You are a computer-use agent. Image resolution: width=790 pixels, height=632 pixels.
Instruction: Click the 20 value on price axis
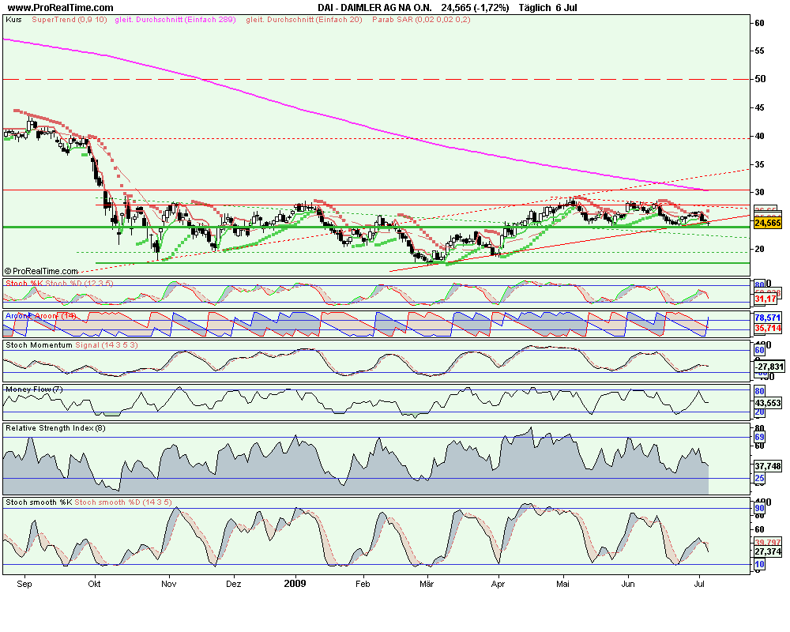759,249
